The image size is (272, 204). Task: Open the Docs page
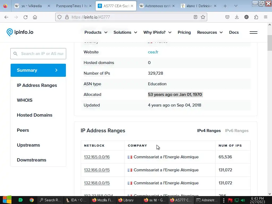[234, 32]
